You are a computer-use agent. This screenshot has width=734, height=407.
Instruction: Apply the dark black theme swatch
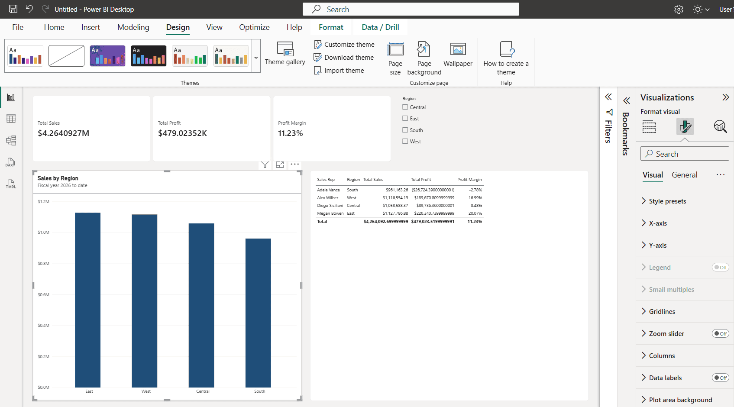point(149,56)
